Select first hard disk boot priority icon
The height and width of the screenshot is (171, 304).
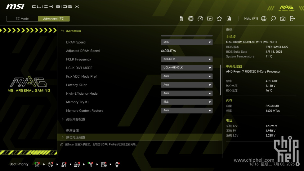pyautogui.click(x=37, y=164)
